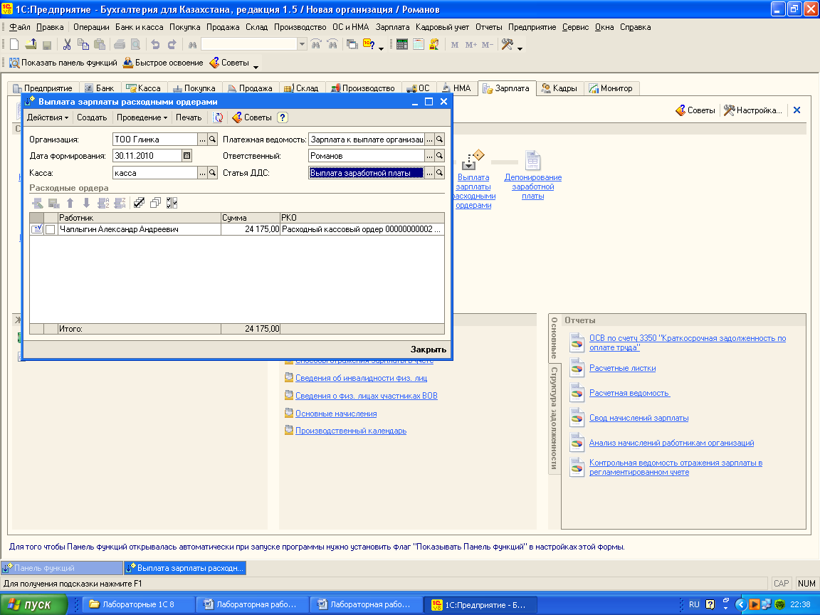Click the magnifier icon next to Организация field

[x=212, y=140]
